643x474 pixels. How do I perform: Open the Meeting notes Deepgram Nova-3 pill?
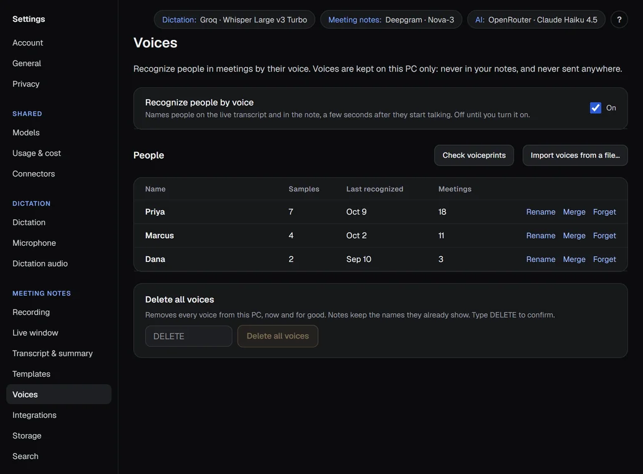391,19
